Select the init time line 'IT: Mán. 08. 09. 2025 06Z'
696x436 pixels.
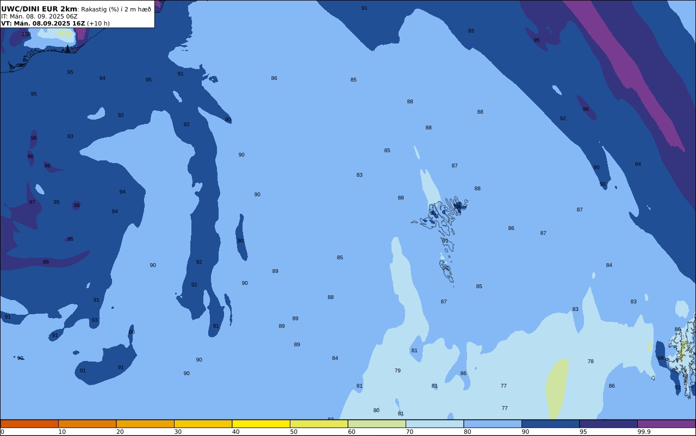tap(39, 16)
